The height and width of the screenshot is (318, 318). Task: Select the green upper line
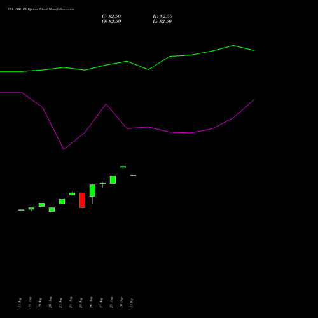(x=127, y=61)
